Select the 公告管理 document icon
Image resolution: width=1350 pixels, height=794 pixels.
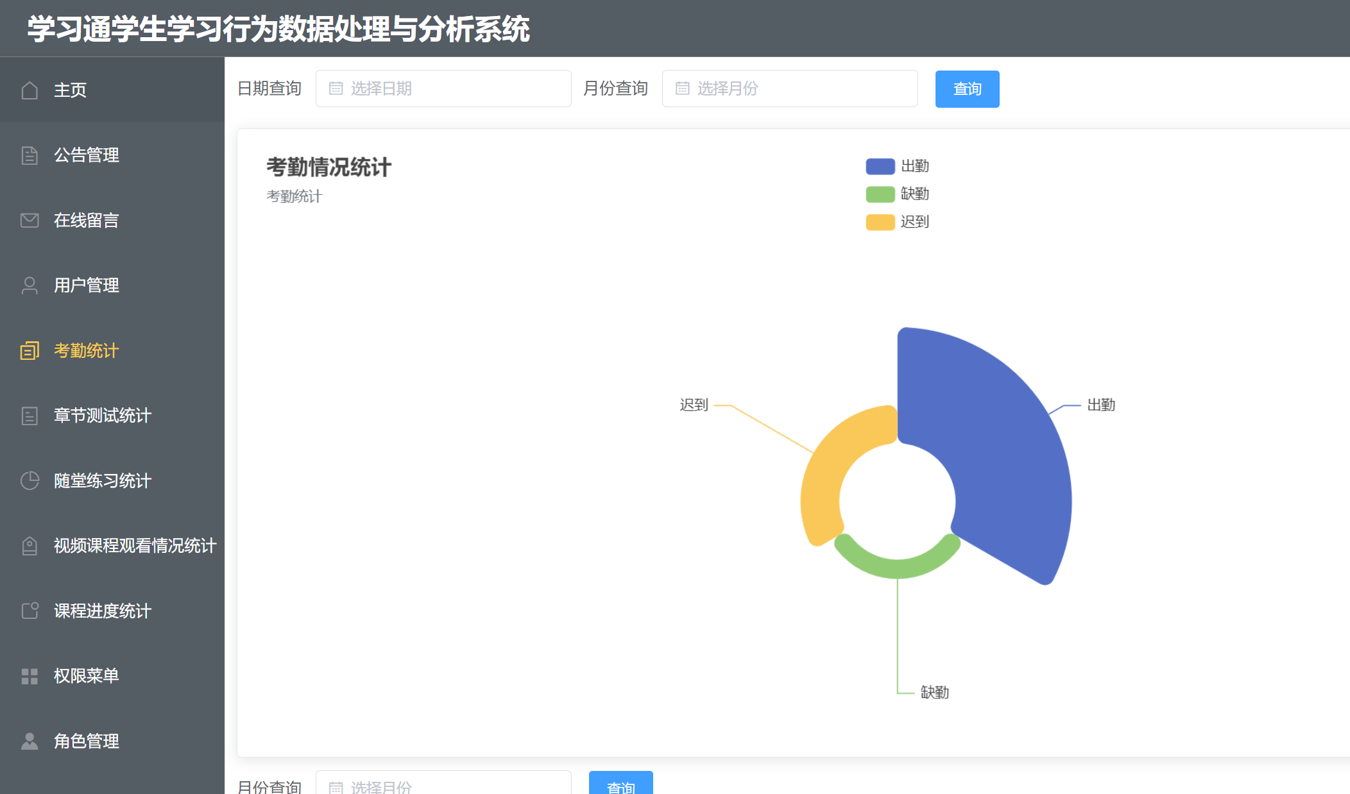(x=30, y=155)
